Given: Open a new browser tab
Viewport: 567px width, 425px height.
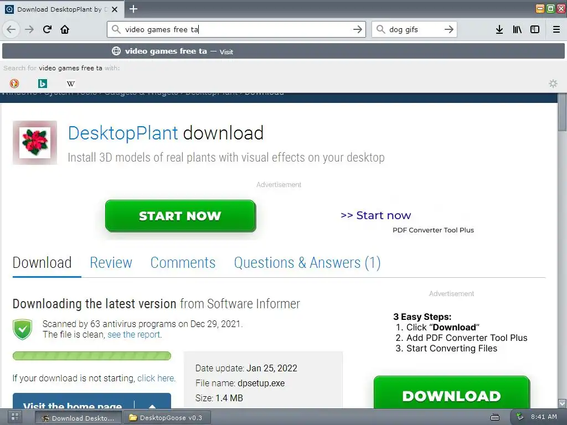Looking at the screenshot, I should click(133, 9).
